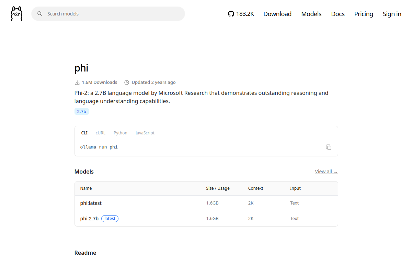The image size is (412, 275).
Task: Click the phi page title
Action: coord(81,68)
